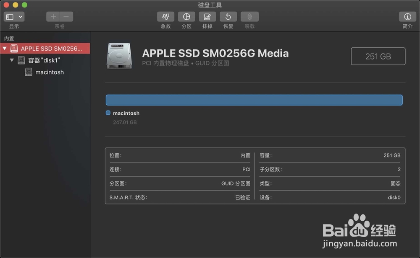Click the 内置 value in 位置 row
420x258 pixels.
pyautogui.click(x=245, y=155)
